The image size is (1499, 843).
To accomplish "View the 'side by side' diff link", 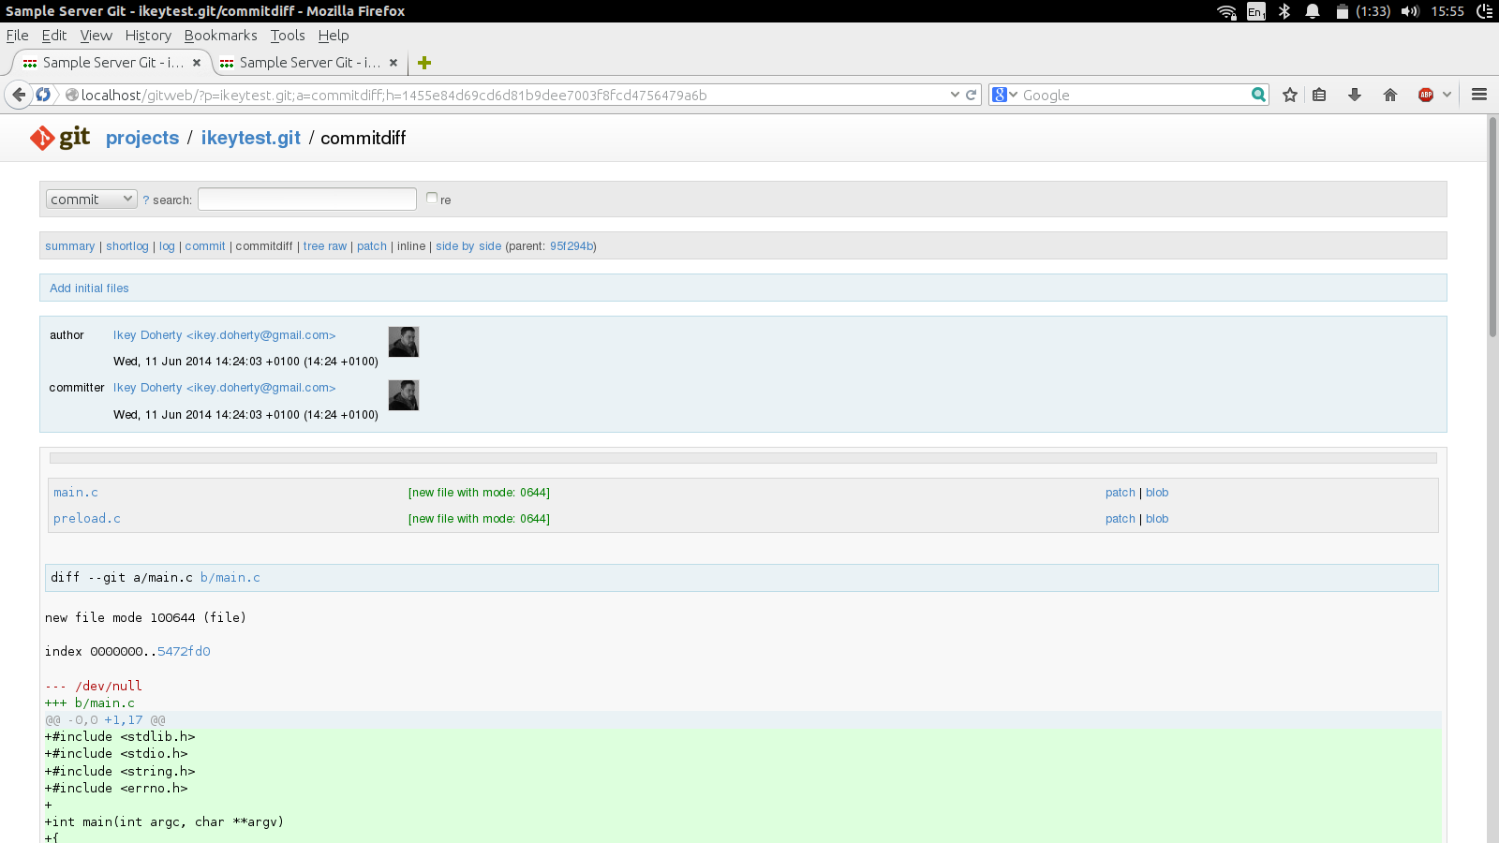I will 468,246.
